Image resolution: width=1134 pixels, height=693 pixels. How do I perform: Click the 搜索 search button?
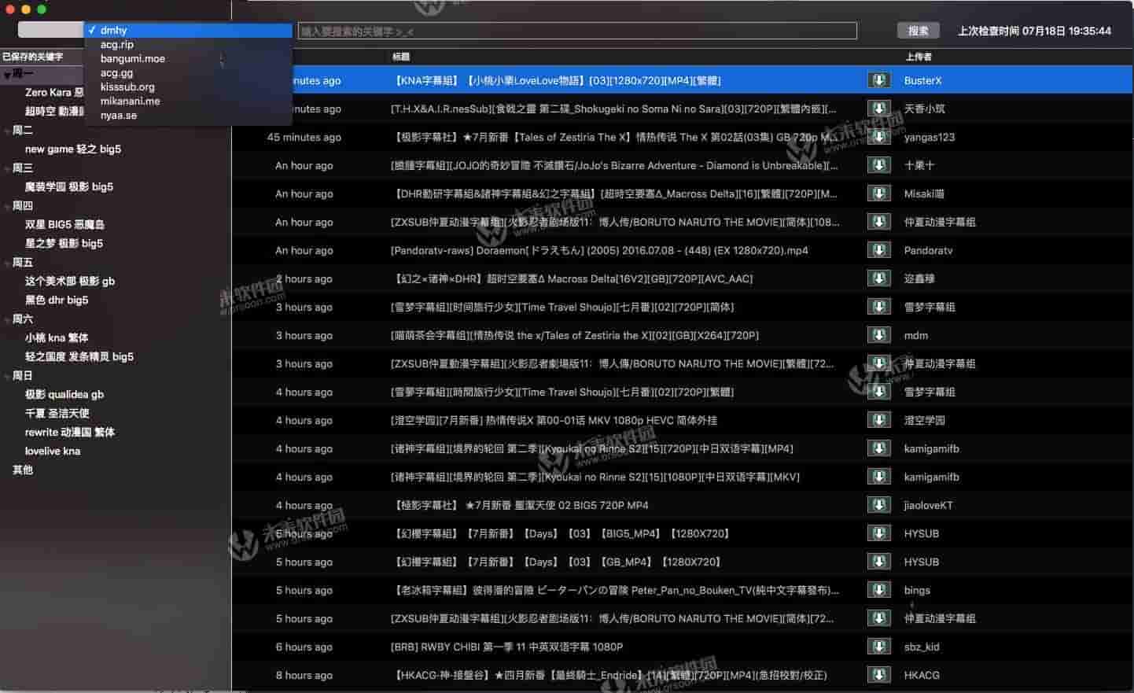(x=918, y=31)
